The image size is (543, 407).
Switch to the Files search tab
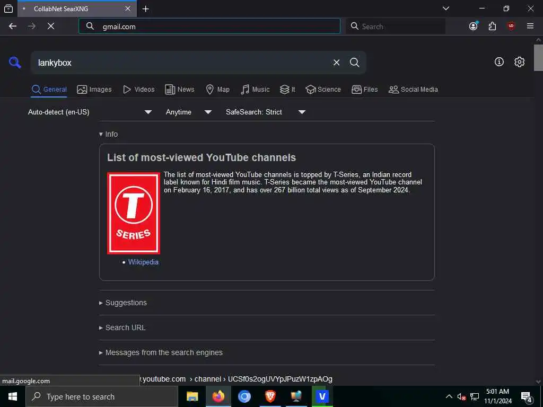click(x=364, y=90)
